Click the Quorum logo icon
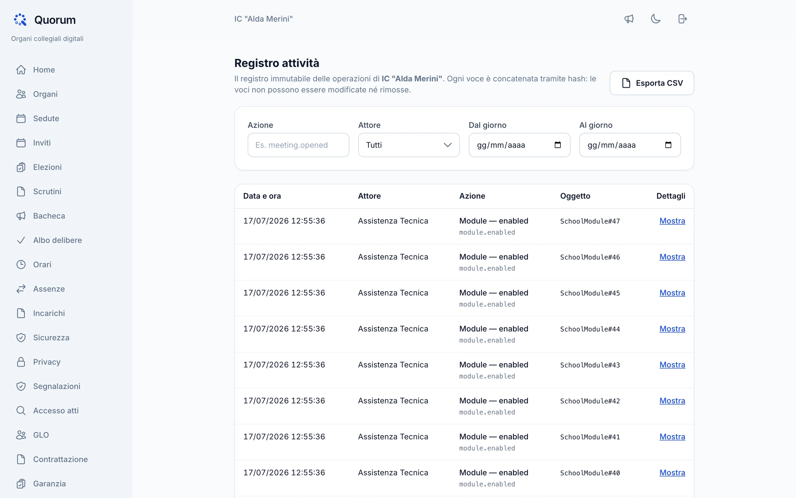 20,20
